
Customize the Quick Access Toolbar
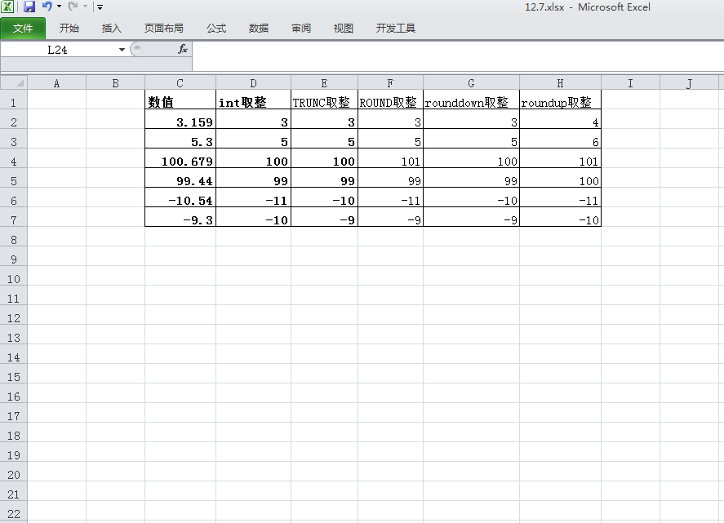point(100,7)
